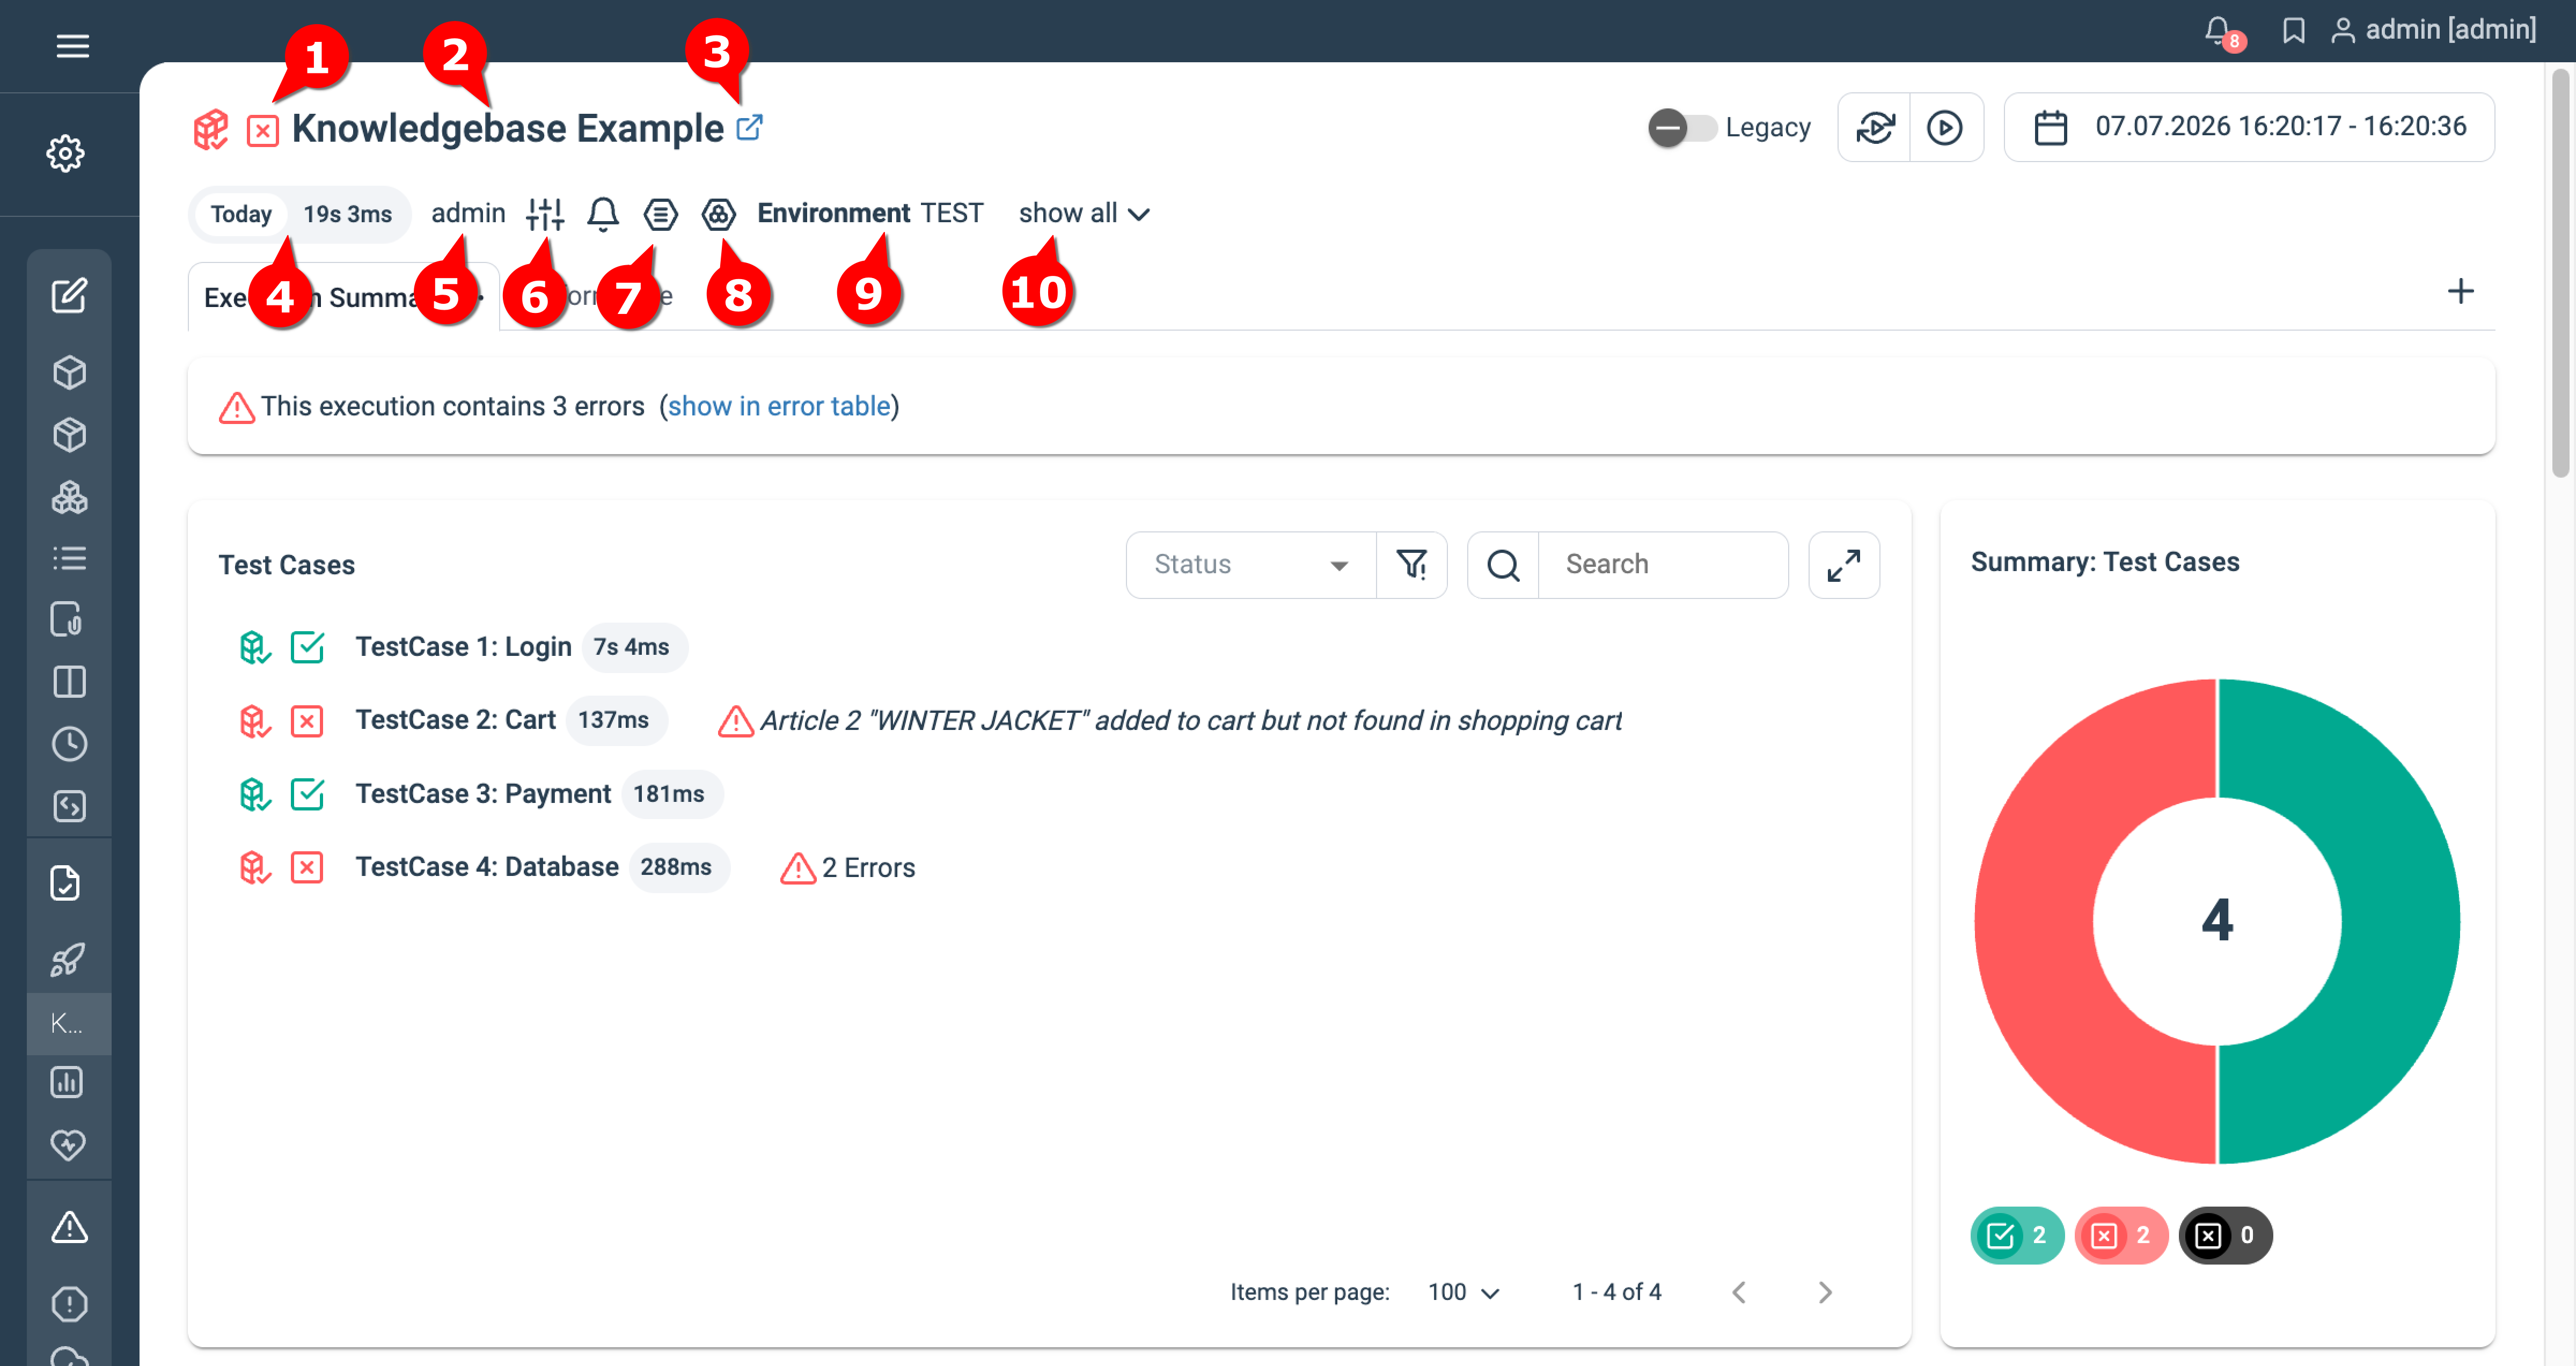
Task: Open the hamburger main menu
Action: pyautogui.click(x=72, y=46)
